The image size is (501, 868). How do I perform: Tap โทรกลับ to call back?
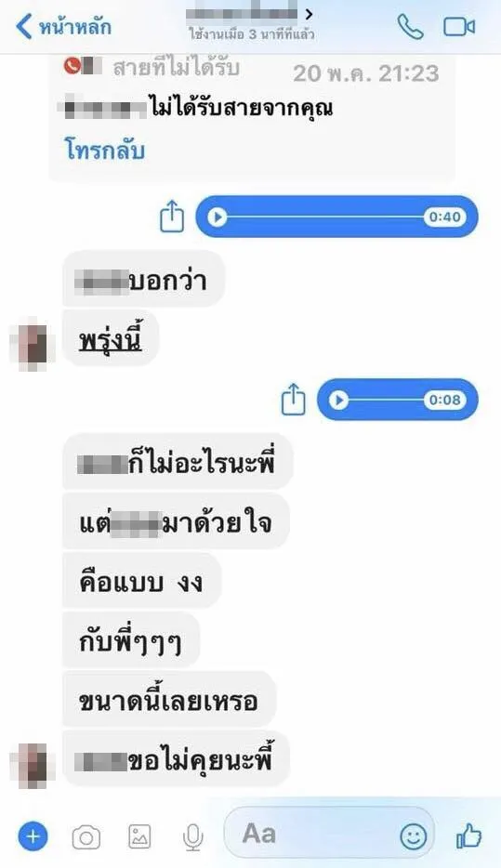[105, 150]
